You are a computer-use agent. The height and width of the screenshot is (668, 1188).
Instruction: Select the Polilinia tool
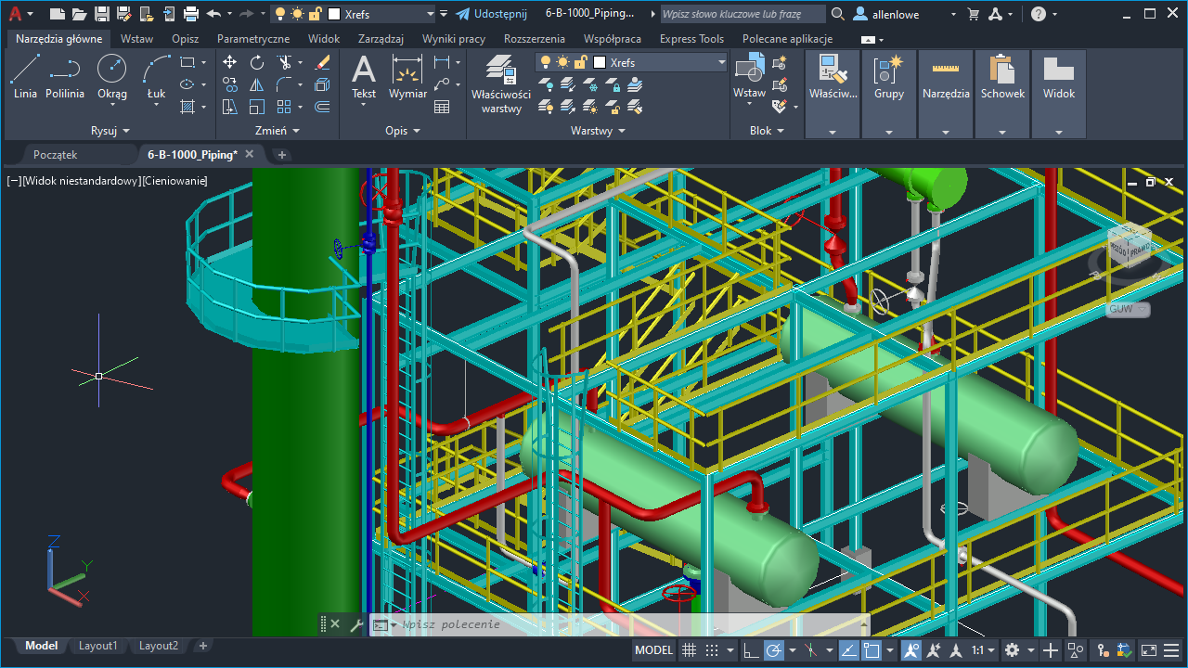point(65,76)
